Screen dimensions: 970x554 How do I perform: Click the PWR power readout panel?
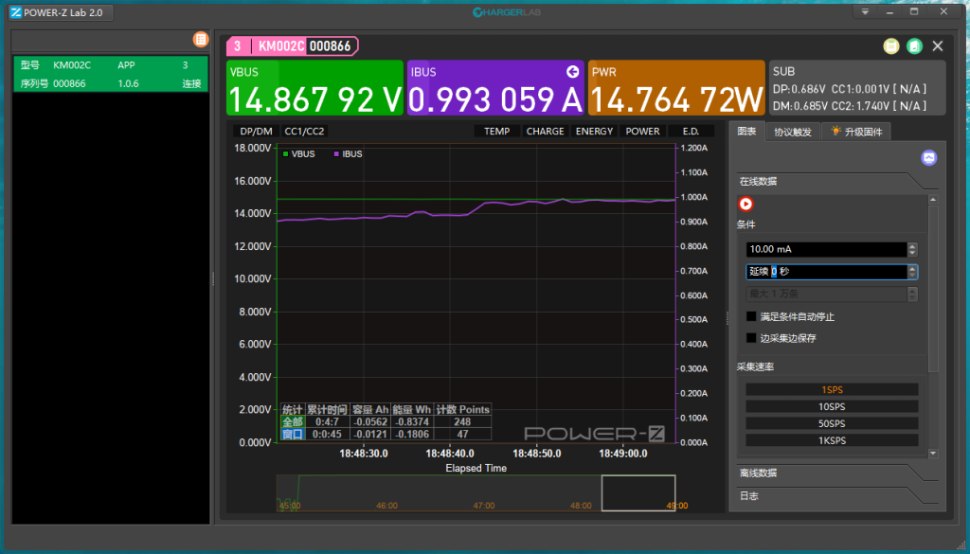coord(676,88)
